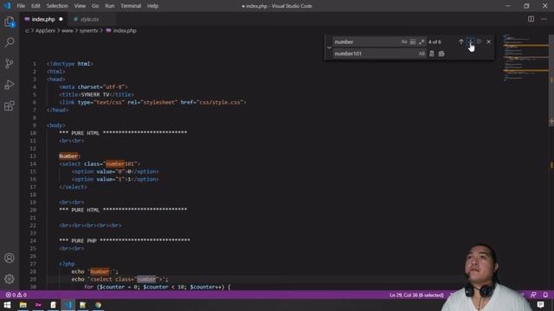554x311 pixels.
Task: Go to previous find match arrow
Action: pos(461,41)
